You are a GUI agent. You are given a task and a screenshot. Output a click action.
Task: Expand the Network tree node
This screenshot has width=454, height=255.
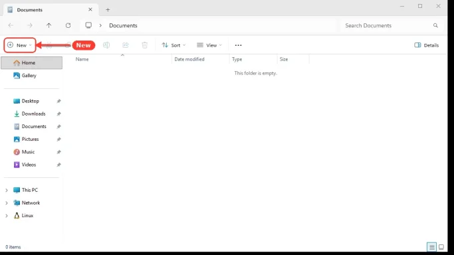[7, 203]
